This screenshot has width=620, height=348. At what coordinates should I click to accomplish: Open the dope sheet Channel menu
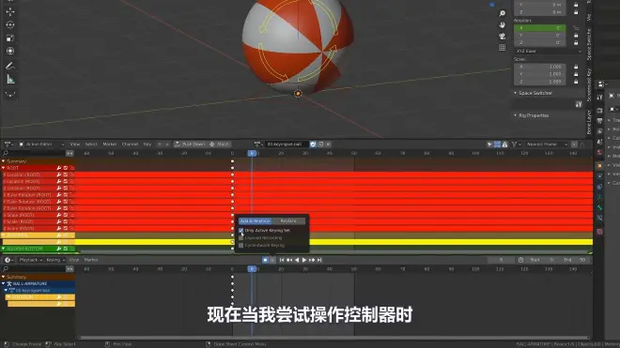click(130, 144)
